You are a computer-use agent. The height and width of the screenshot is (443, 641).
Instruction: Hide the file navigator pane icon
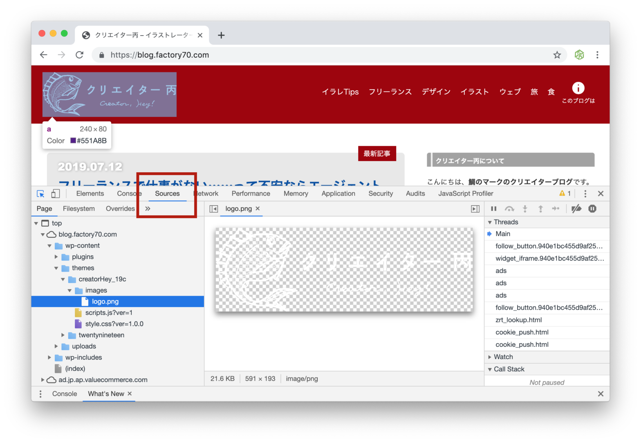213,209
